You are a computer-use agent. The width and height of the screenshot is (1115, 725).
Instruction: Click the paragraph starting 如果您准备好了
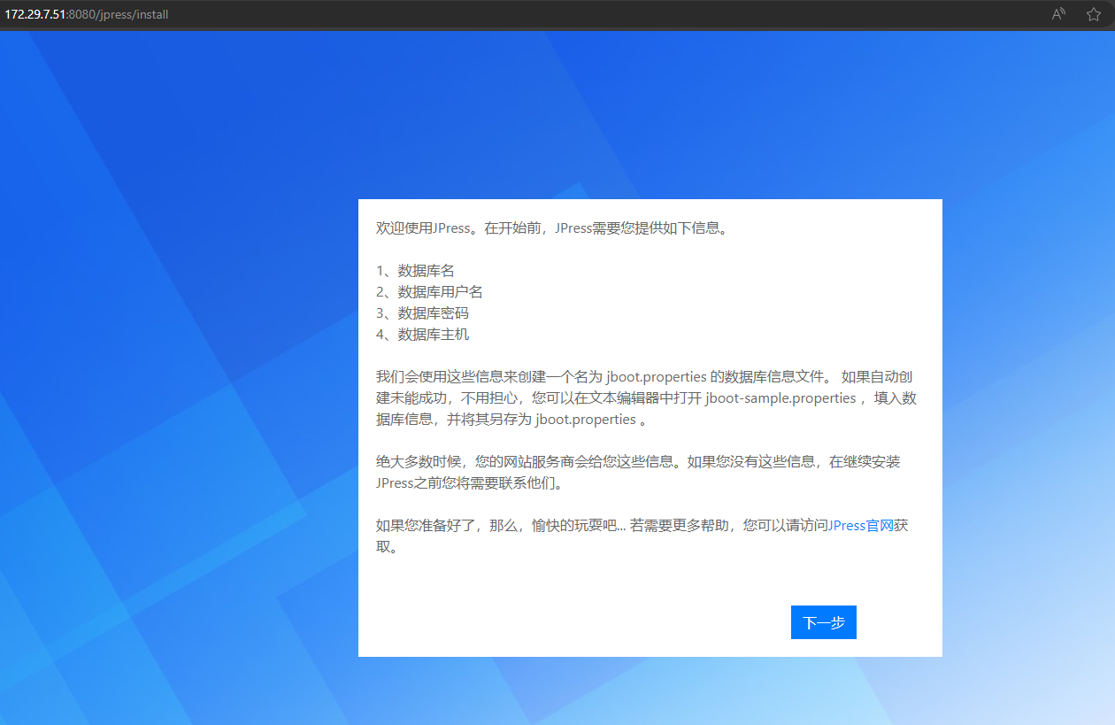(x=642, y=536)
